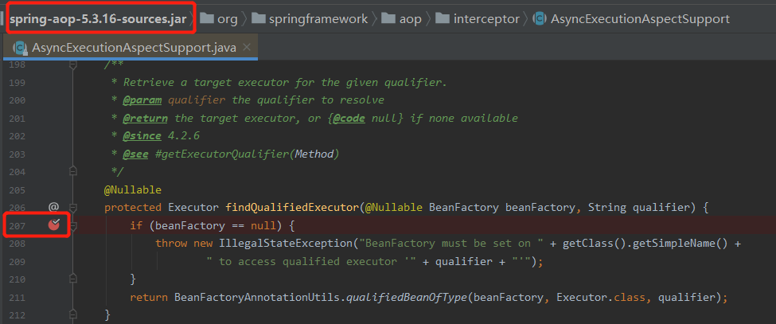The height and width of the screenshot is (324, 776).
Task: Open the aop folder breadcrumb
Action: (403, 19)
